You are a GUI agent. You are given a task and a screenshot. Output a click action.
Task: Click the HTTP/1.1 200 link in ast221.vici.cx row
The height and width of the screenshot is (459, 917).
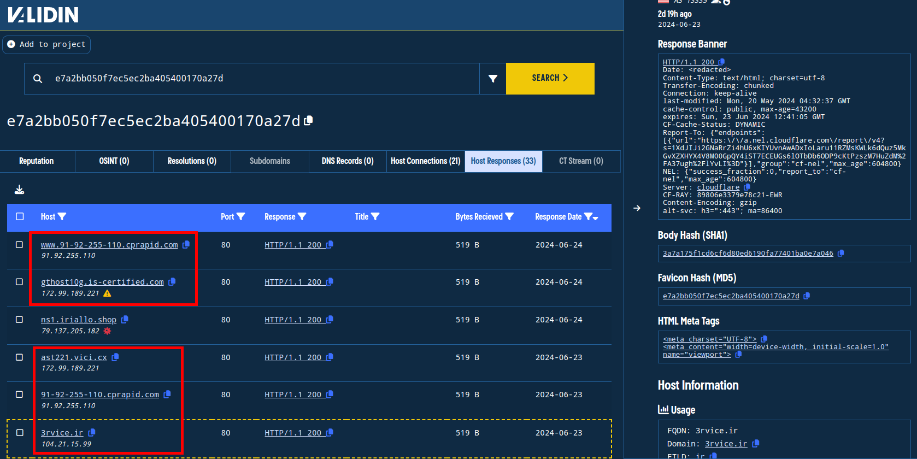(x=293, y=357)
